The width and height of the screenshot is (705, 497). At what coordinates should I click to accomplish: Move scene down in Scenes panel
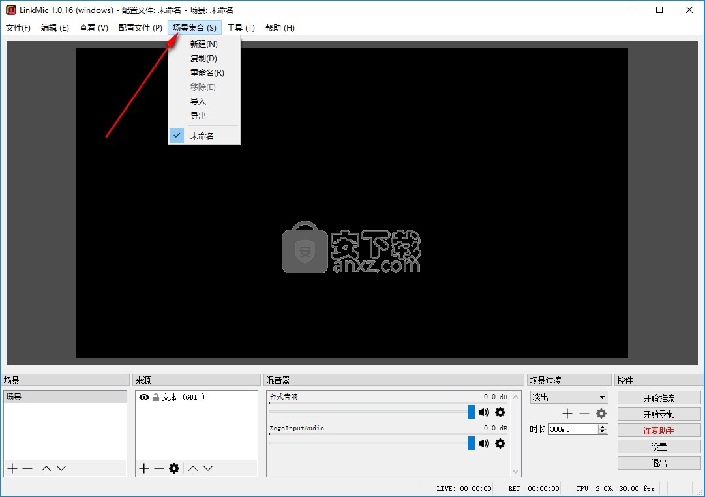pyautogui.click(x=61, y=468)
